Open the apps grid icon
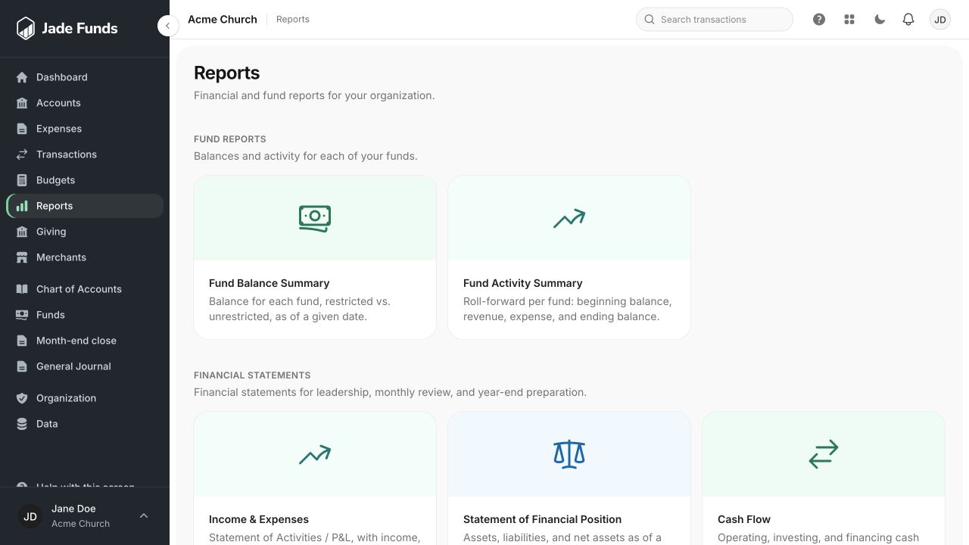This screenshot has width=969, height=545. point(849,20)
